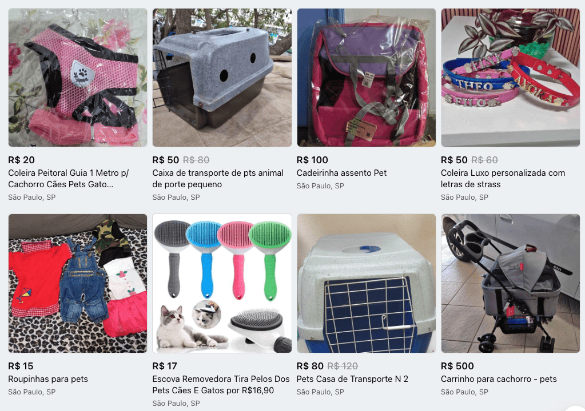Click 'Coleira Peitoral Guia 1 Metro' title

point(68,179)
